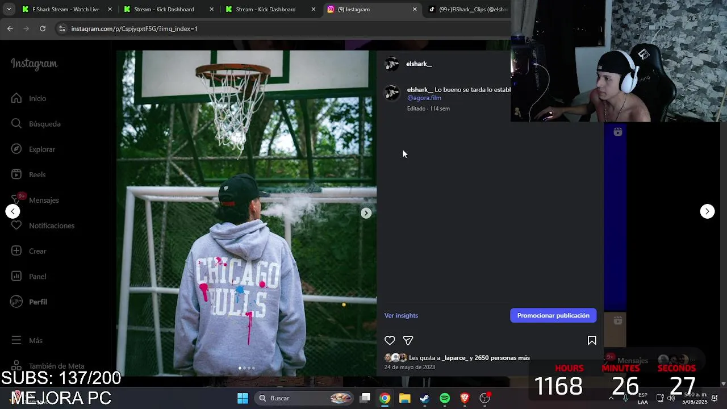Click the Editado · 114 sem text

pyautogui.click(x=428, y=108)
